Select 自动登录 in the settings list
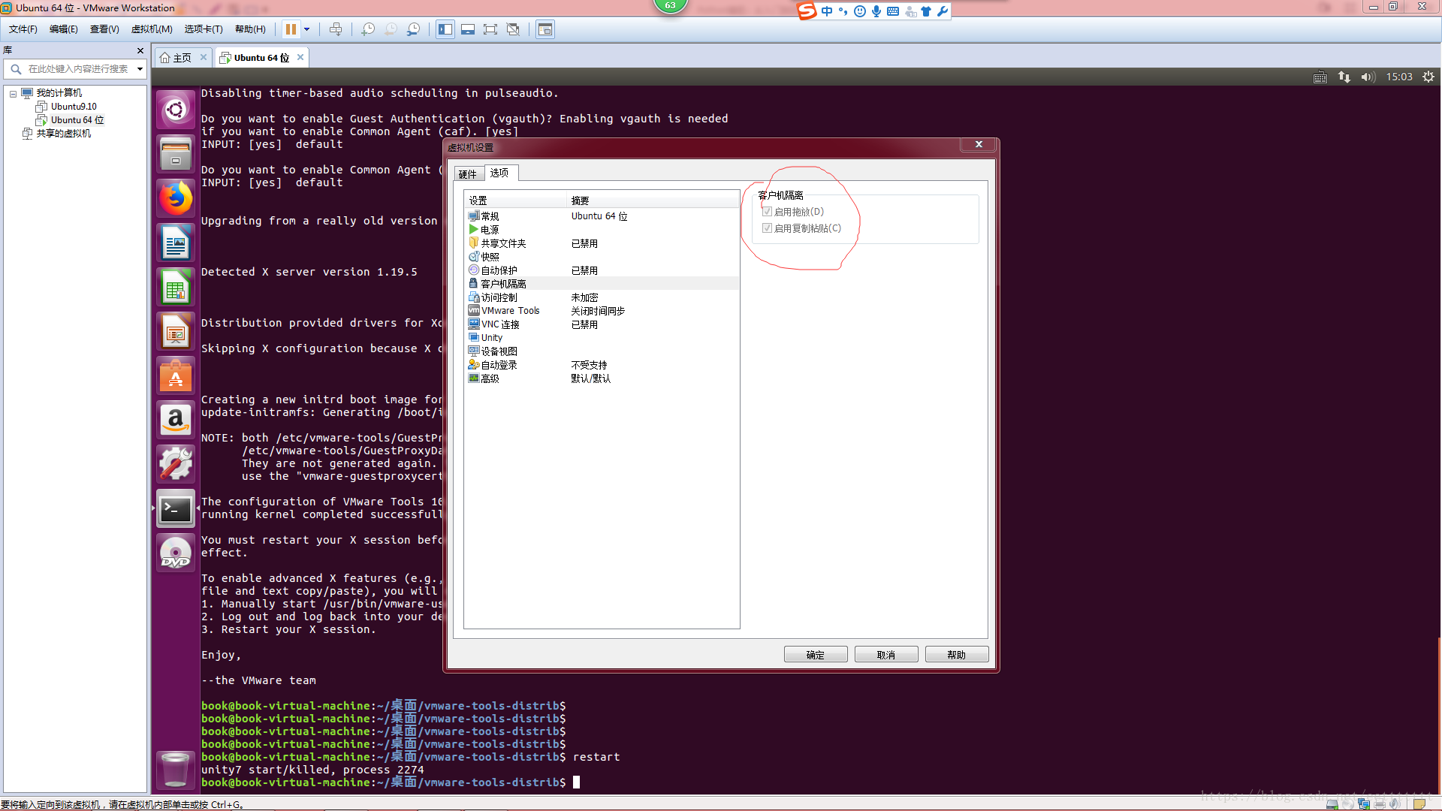 pyautogui.click(x=602, y=365)
